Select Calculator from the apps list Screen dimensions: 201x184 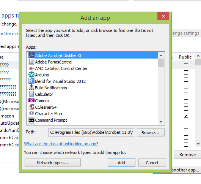click(93, 94)
